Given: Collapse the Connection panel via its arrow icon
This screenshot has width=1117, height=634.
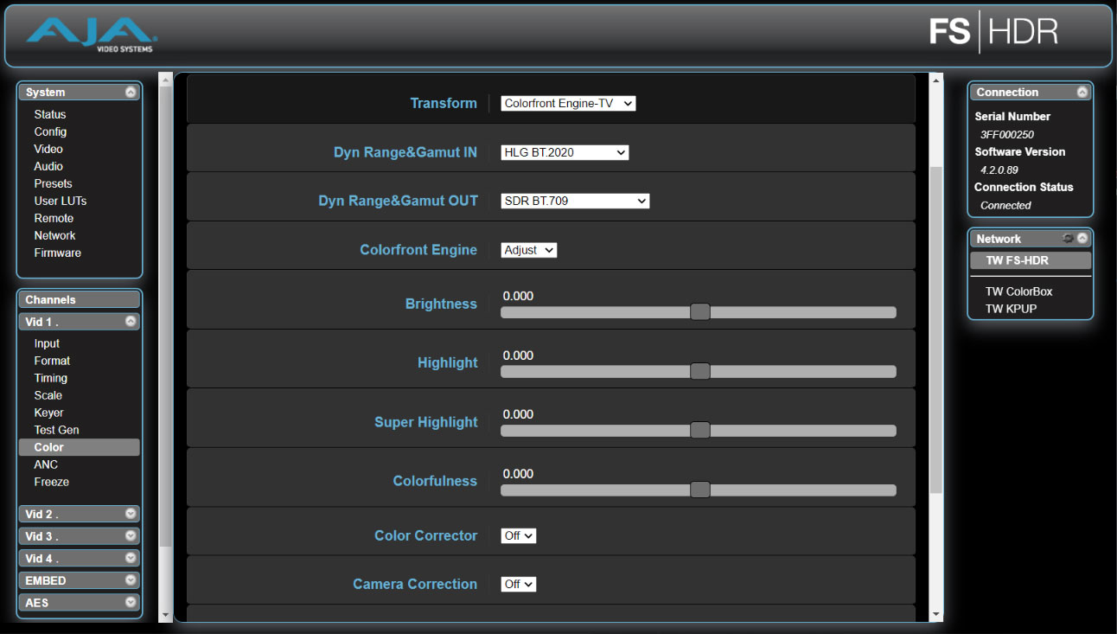Looking at the screenshot, I should coord(1082,92).
